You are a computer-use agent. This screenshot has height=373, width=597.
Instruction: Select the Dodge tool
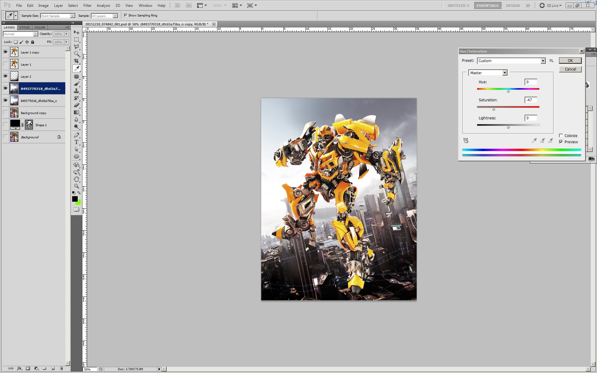pyautogui.click(x=76, y=127)
